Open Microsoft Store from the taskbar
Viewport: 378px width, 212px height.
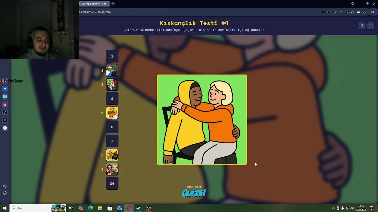pyautogui.click(x=110, y=208)
